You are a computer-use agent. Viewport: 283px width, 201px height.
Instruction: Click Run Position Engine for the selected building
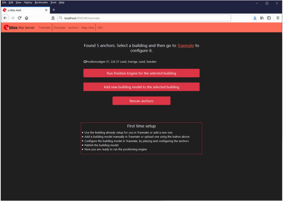pyautogui.click(x=141, y=73)
